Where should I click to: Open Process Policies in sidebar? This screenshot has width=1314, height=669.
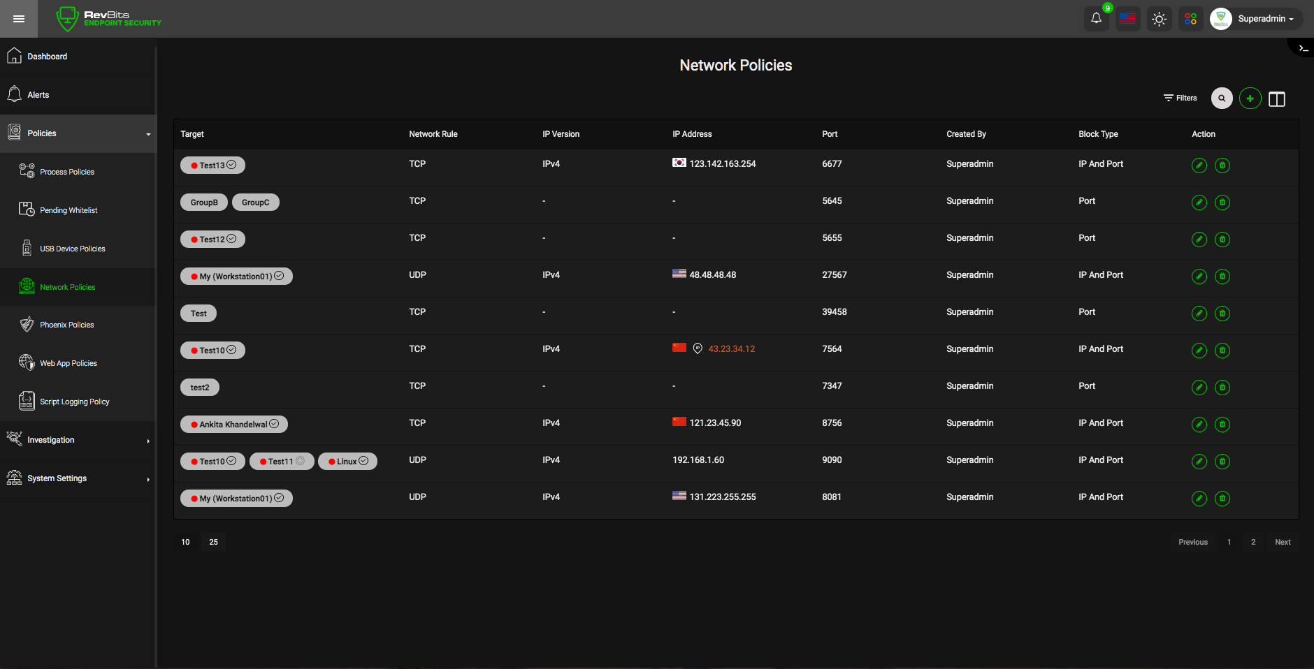pos(67,172)
